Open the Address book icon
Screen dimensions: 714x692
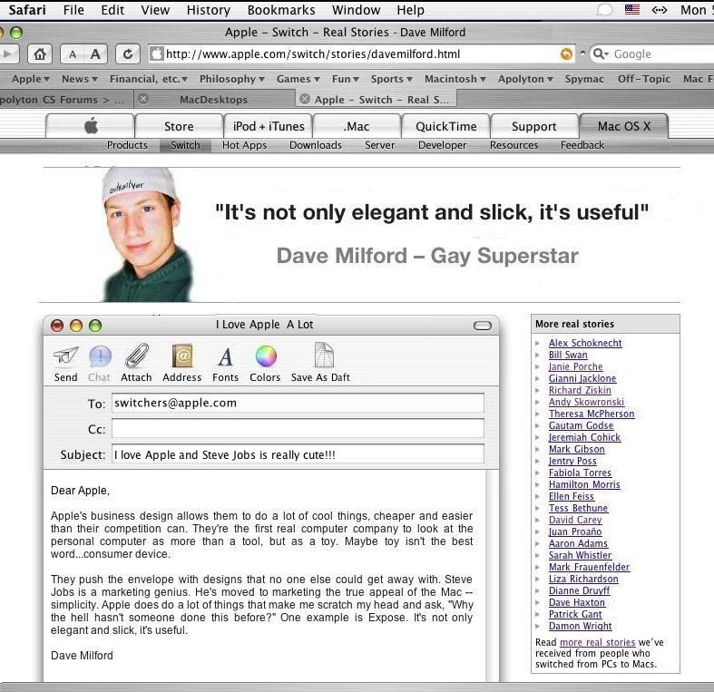coord(181,356)
